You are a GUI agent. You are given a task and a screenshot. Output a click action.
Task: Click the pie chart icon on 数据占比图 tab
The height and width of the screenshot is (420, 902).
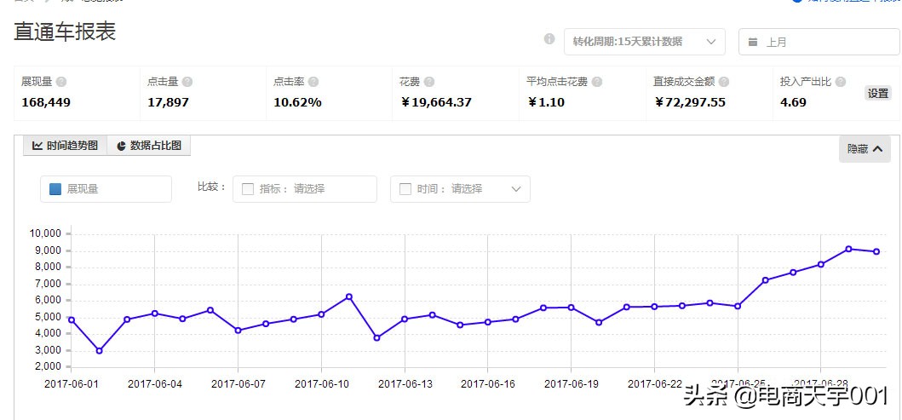pos(122,147)
